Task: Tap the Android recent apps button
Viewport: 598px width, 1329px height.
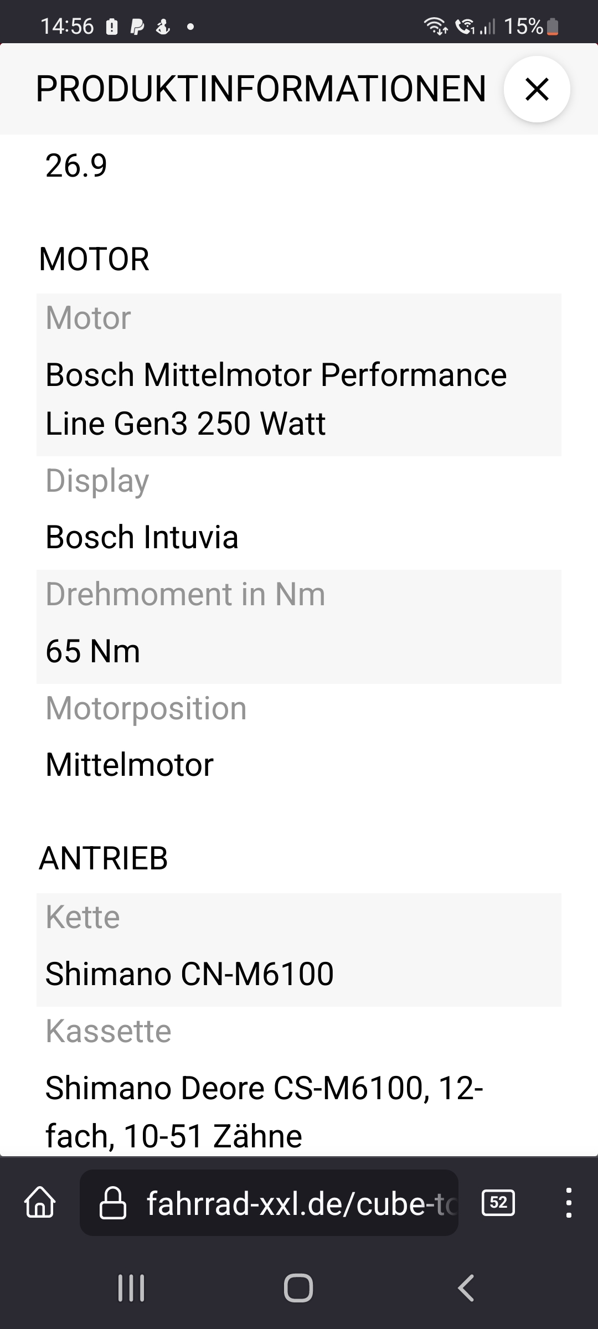Action: 131,1288
